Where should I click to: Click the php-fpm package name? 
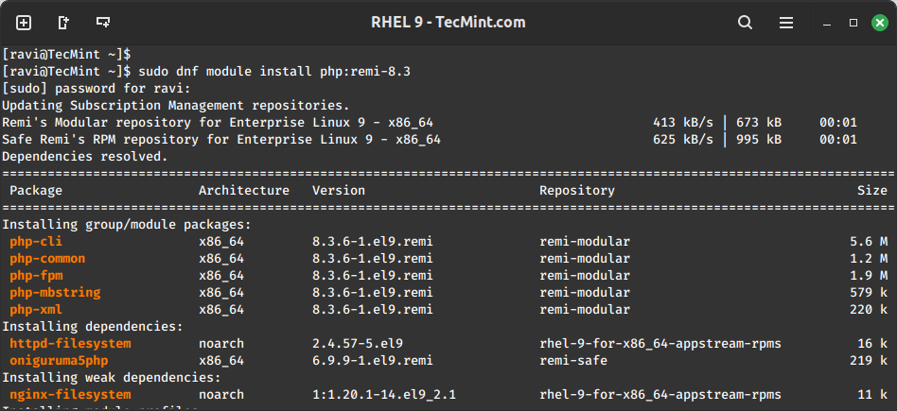(35, 276)
